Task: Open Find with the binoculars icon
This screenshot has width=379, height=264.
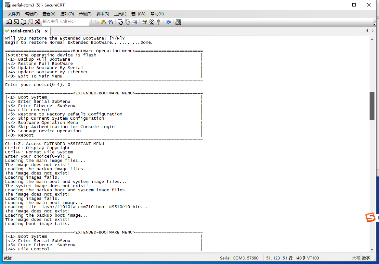Action: coord(111,22)
